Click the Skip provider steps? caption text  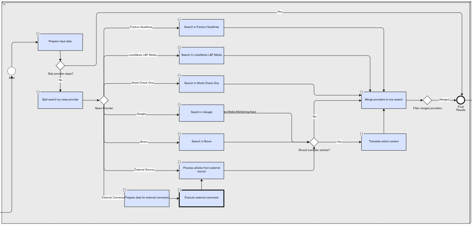tap(60, 74)
